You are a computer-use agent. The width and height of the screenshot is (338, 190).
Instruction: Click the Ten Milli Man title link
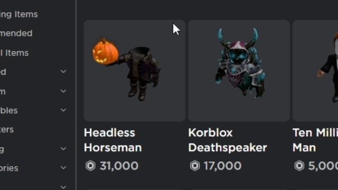click(x=315, y=140)
